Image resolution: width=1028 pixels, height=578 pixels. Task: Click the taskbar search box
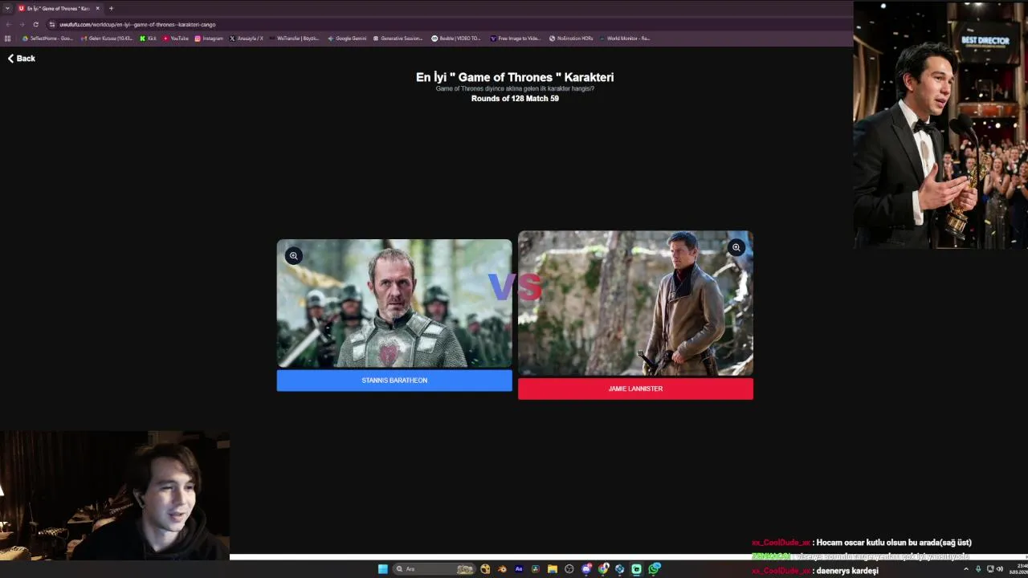point(434,569)
